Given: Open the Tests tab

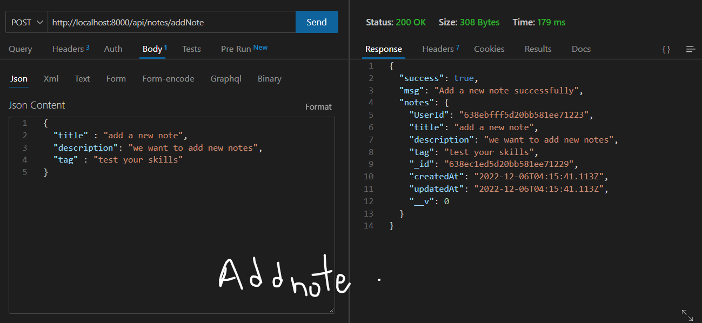Looking at the screenshot, I should pyautogui.click(x=191, y=49).
